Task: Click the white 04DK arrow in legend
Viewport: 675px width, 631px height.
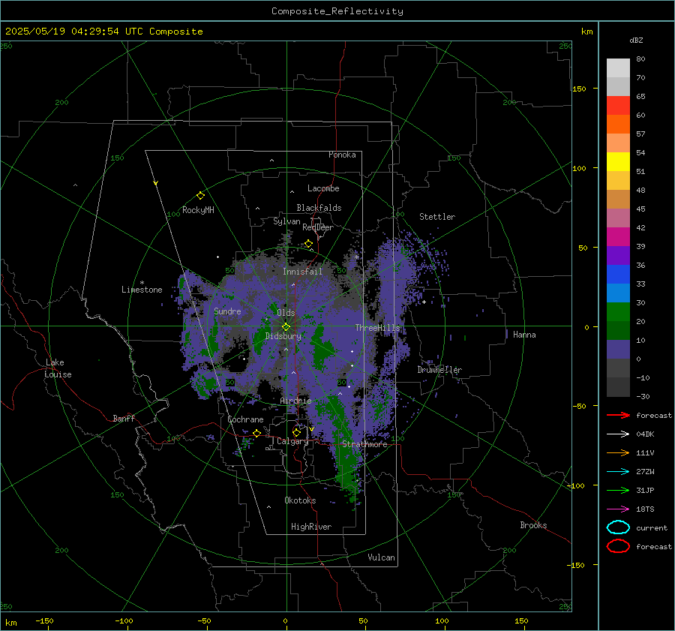Action: (x=618, y=434)
